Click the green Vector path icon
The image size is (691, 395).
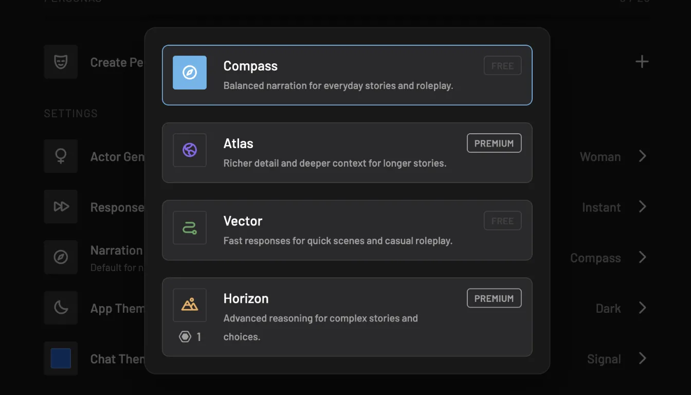pyautogui.click(x=190, y=228)
